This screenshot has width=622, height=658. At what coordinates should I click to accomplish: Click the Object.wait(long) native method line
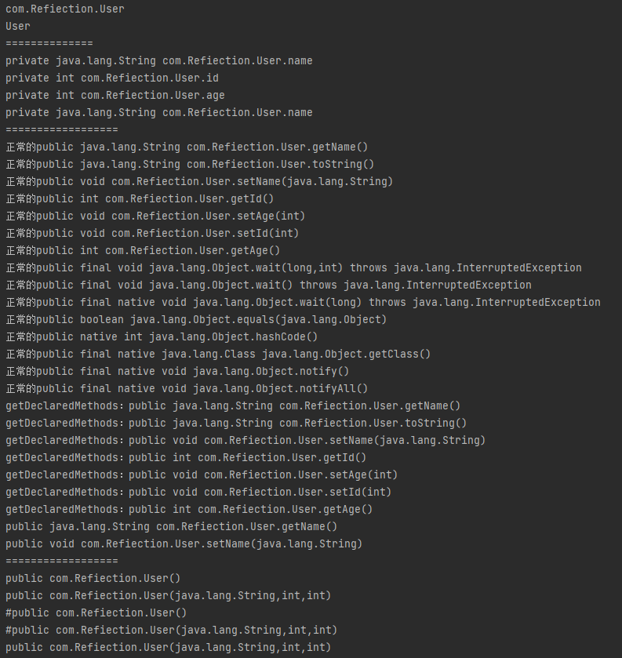point(303,302)
